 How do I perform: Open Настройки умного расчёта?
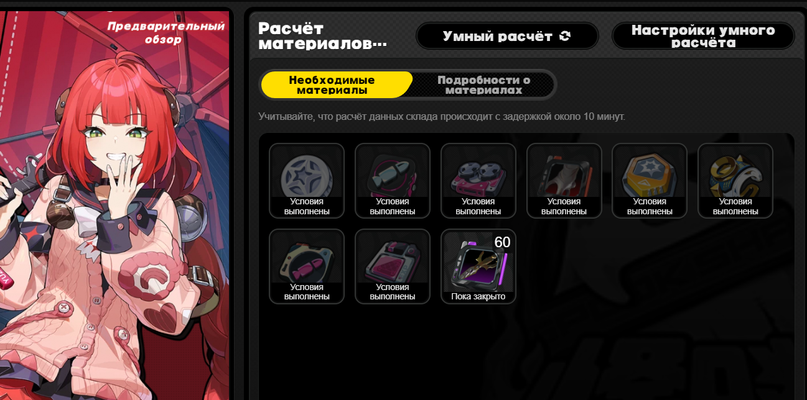point(703,36)
